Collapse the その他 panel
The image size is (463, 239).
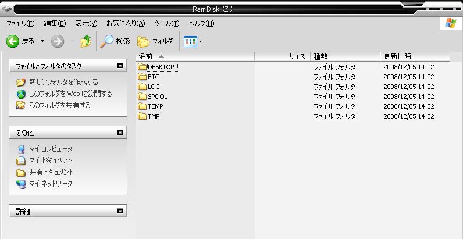(x=120, y=133)
